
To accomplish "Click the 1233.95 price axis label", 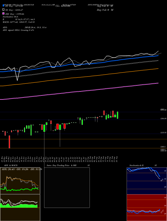I will point(163,133).
